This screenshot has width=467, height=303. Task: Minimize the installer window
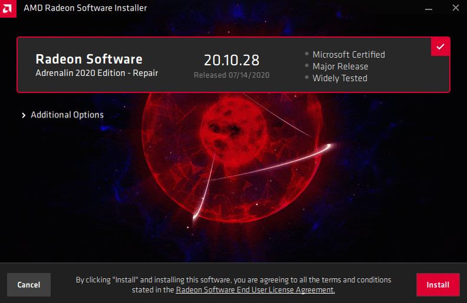429,8
